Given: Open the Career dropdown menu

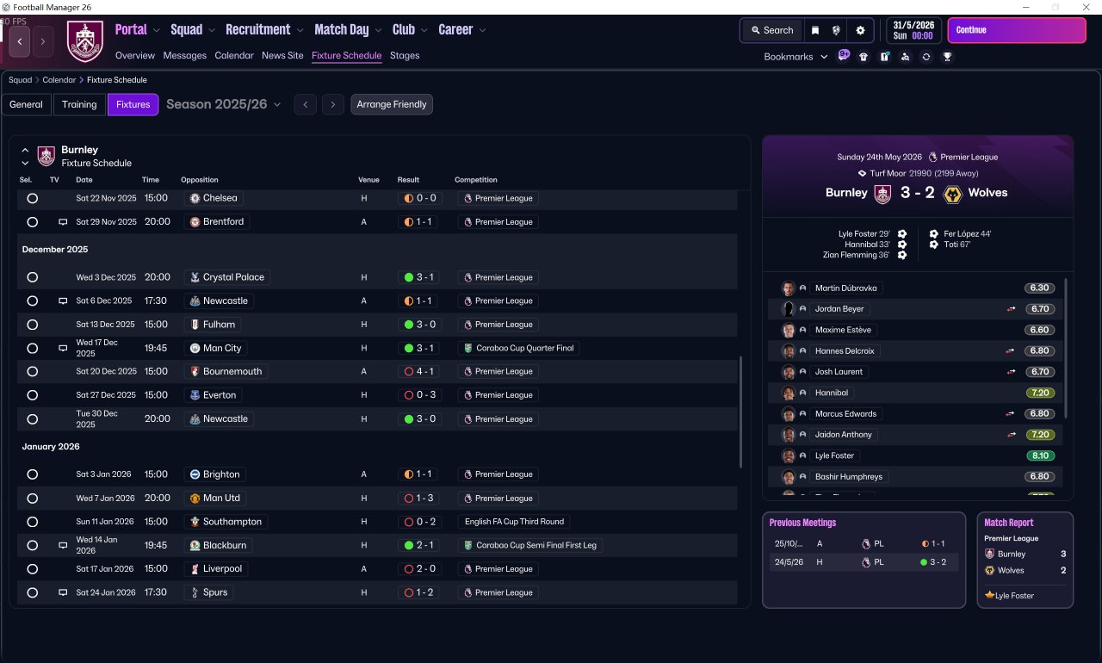Looking at the screenshot, I should click(x=462, y=29).
